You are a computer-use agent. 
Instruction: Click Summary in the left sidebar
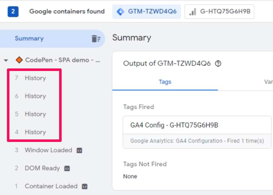point(29,39)
